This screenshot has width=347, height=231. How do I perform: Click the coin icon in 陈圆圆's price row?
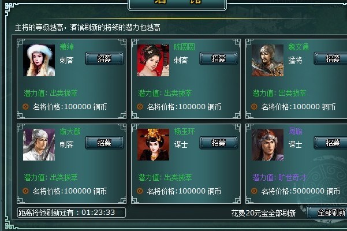[x=140, y=107]
